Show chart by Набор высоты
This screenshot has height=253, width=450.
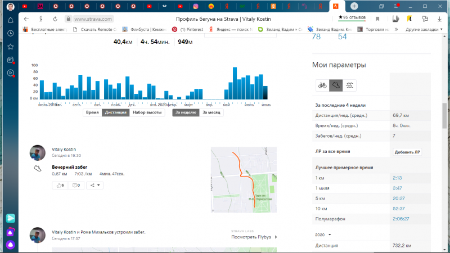(147, 112)
